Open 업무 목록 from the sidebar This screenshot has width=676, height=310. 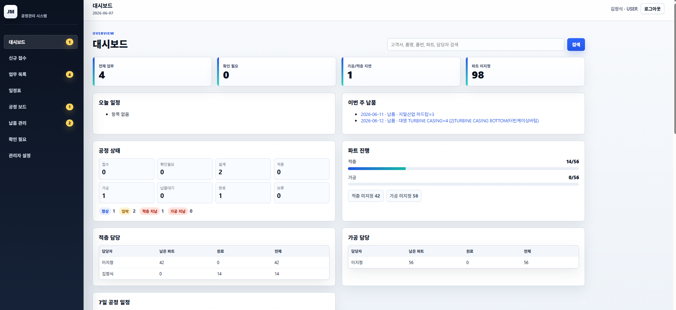coord(41,75)
